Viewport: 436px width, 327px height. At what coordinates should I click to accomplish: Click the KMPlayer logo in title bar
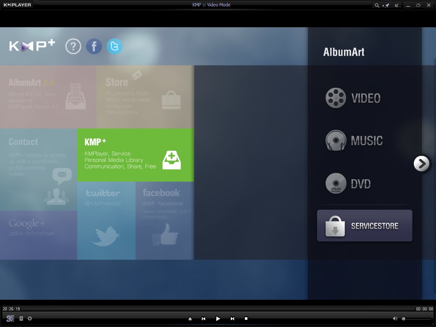17,5
